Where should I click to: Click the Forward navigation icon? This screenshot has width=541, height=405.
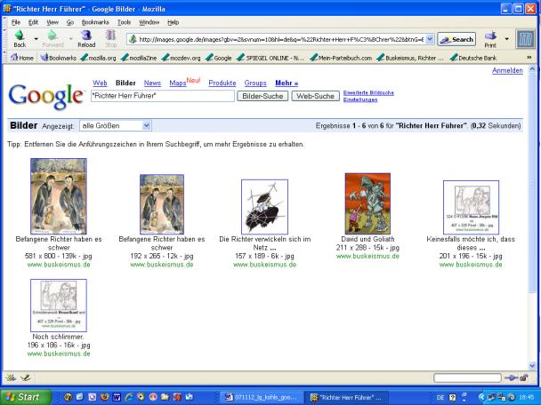coord(52,36)
